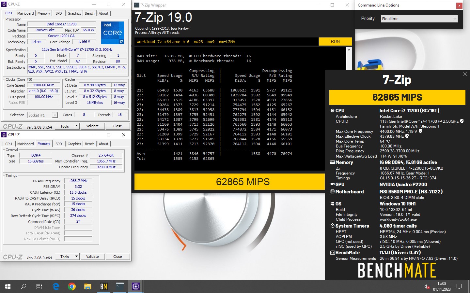Close the BenchMate 7-Zip result panel
Screen dimensions: 470x293
point(465,74)
